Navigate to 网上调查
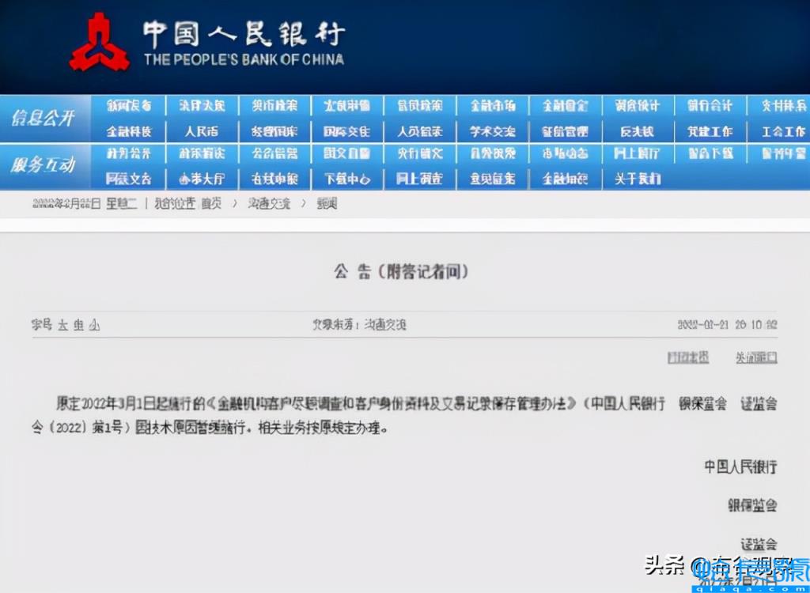This screenshot has width=810, height=593. (419, 179)
